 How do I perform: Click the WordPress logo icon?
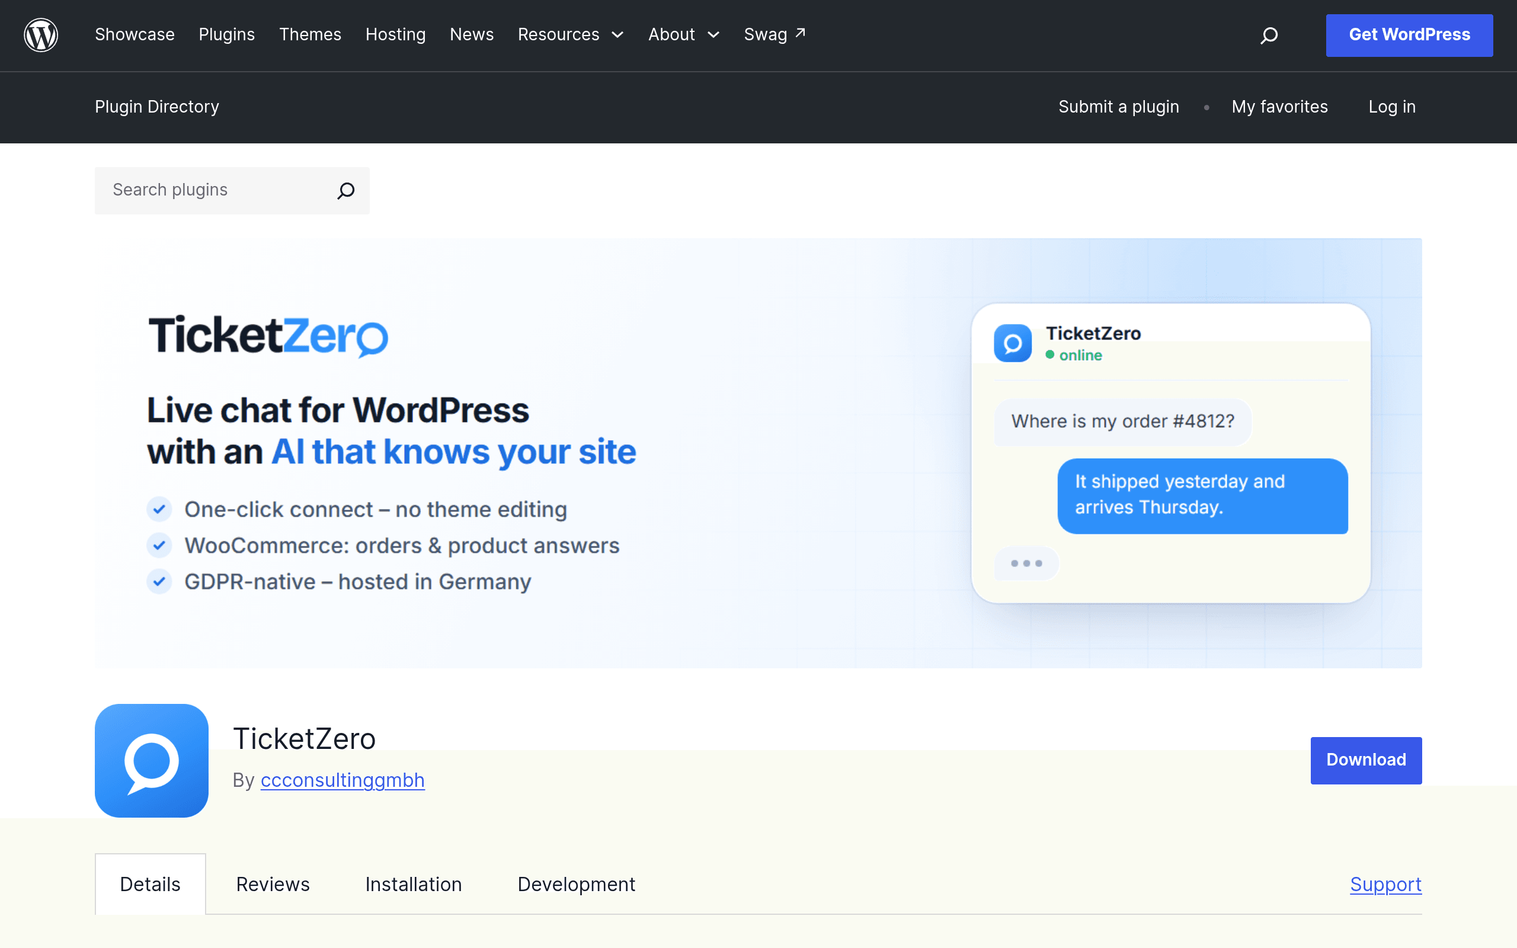click(41, 35)
